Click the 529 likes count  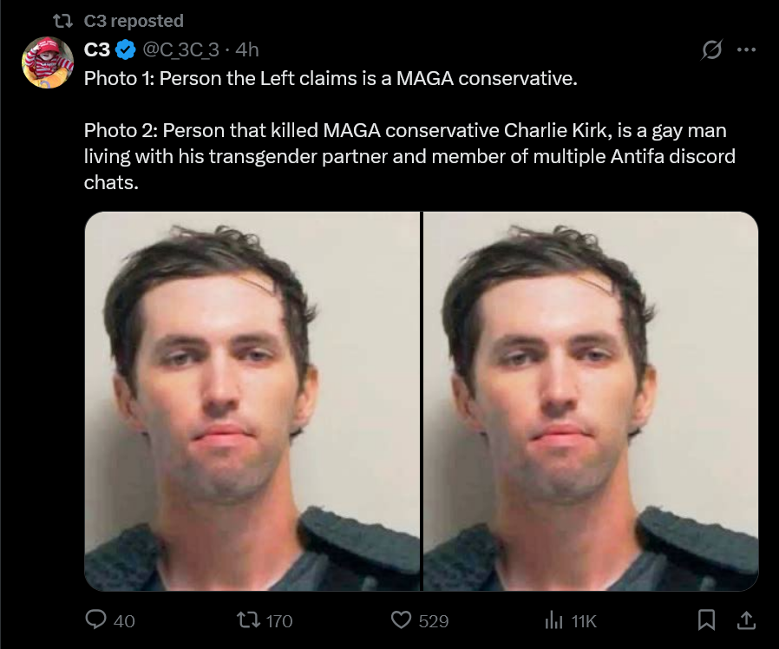pyautogui.click(x=433, y=620)
